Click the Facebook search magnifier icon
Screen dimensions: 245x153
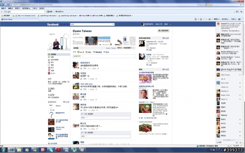pyautogui.click(x=113, y=24)
